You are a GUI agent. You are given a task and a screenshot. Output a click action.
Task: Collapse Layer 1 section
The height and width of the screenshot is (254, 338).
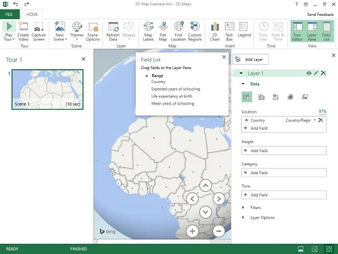pyautogui.click(x=241, y=73)
